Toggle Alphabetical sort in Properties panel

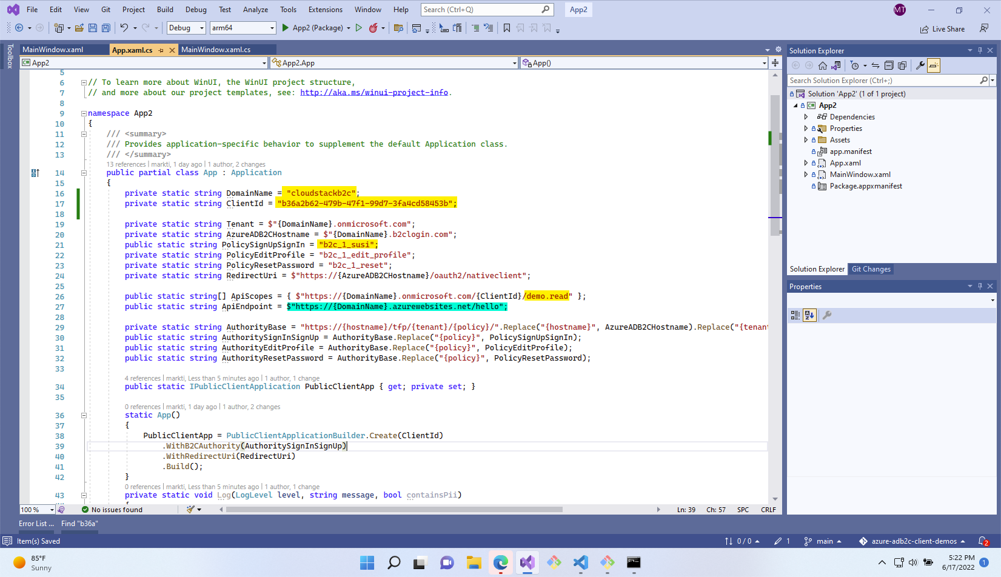[x=809, y=315]
